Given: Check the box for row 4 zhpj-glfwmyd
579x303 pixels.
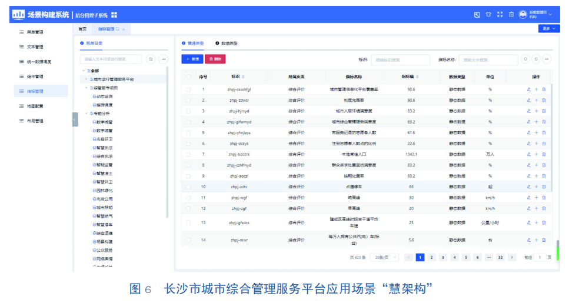Looking at the screenshot, I should (x=189, y=122).
